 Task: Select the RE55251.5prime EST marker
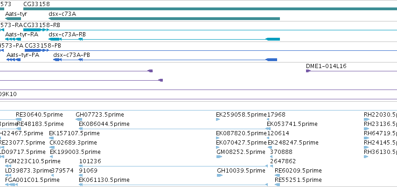278,185
